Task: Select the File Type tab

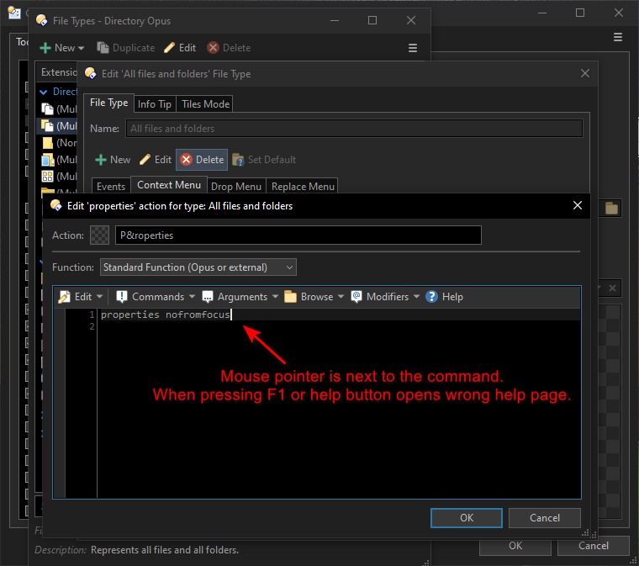Action: (x=108, y=103)
